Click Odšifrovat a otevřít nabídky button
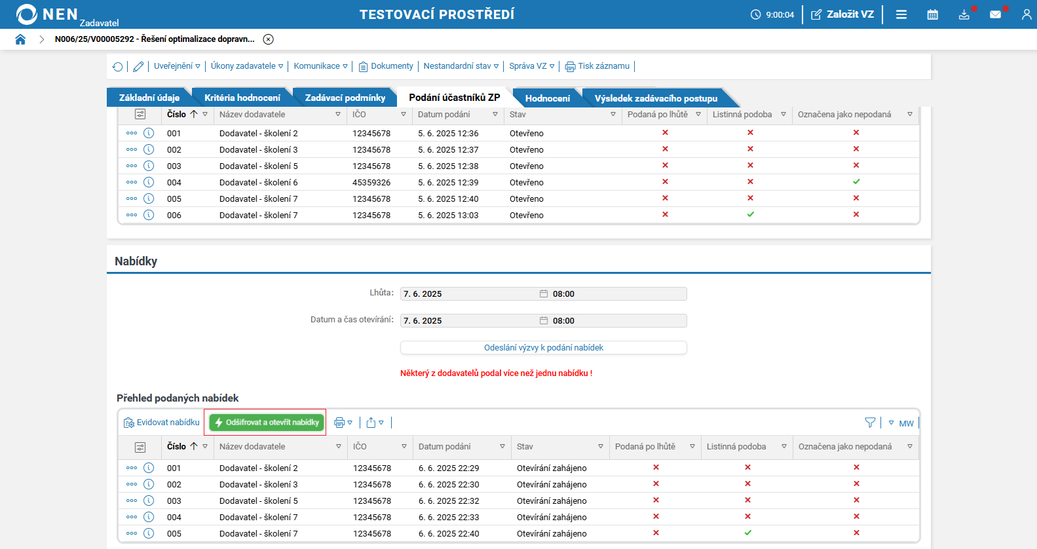1037x549 pixels. (x=267, y=423)
